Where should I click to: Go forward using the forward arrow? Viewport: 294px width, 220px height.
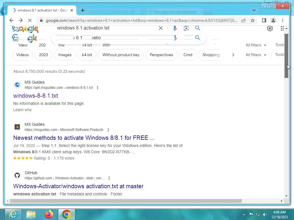coord(21,20)
